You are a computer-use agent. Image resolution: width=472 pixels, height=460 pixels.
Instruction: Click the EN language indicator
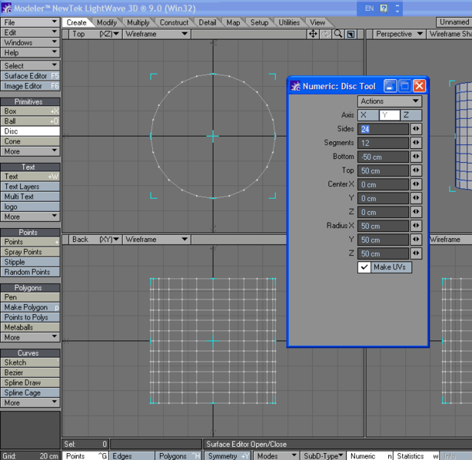pos(369,8)
